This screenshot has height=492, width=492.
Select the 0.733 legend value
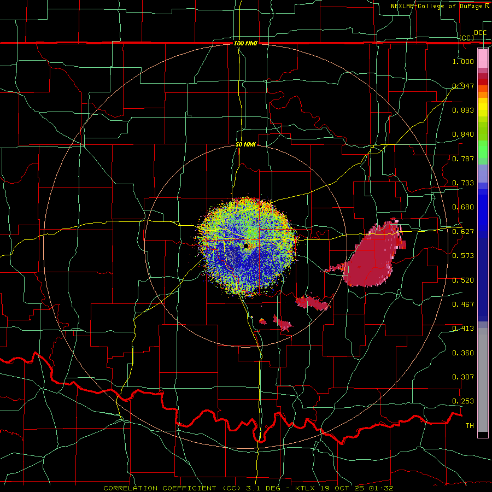coord(463,183)
